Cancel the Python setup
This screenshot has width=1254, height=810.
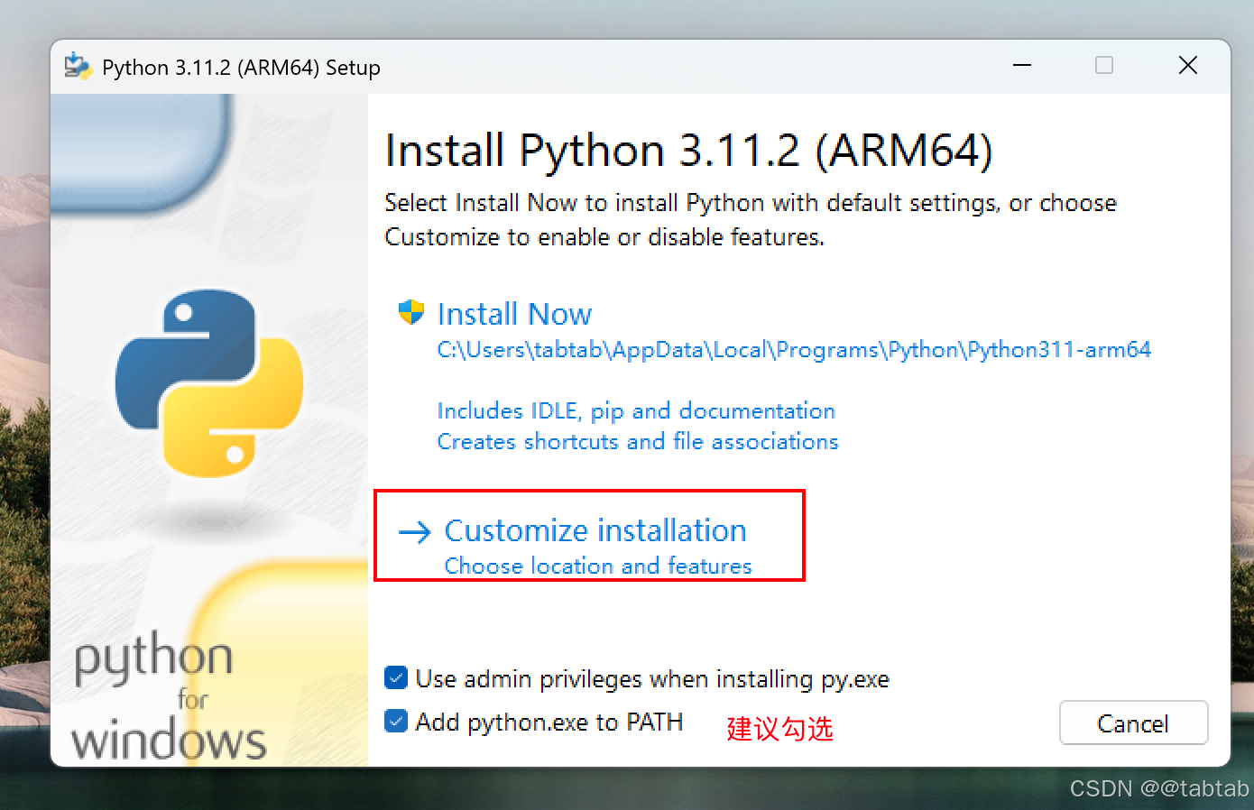pyautogui.click(x=1133, y=723)
